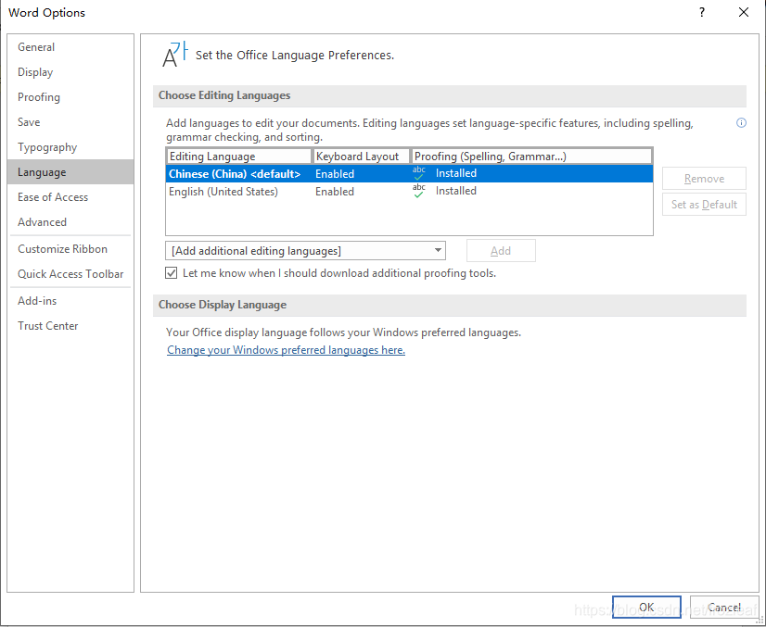The height and width of the screenshot is (627, 766).
Task: Dismiss the dialog with Cancel button
Action: point(724,607)
